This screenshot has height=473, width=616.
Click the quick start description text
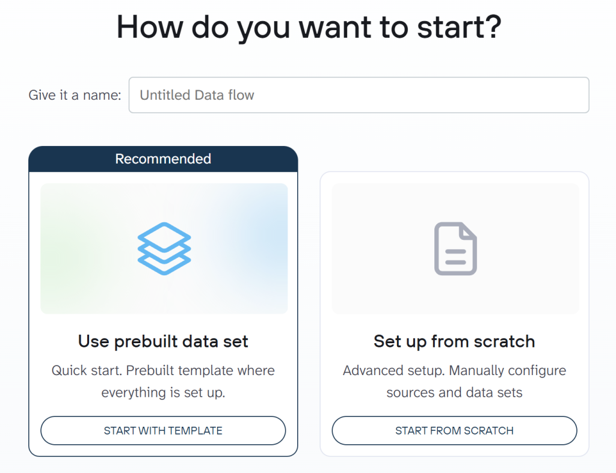point(163,381)
